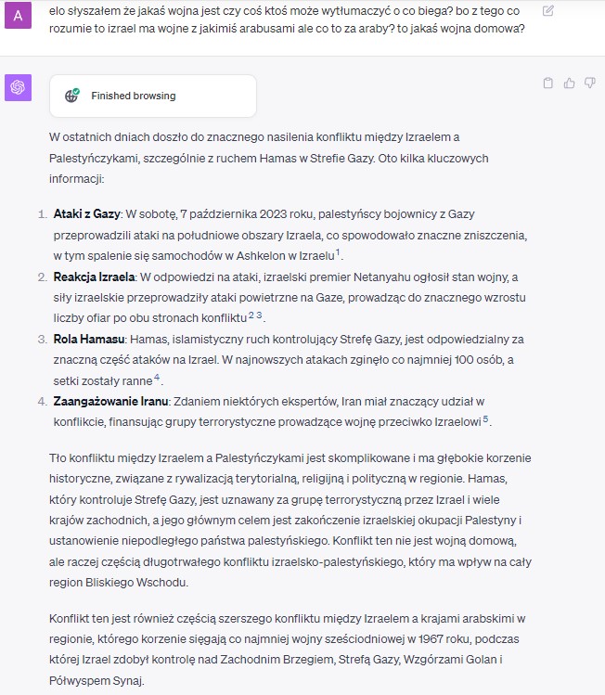The width and height of the screenshot is (605, 695).
Task: Open citation 3 after "stronach konfliktu"
Action: pos(259,315)
